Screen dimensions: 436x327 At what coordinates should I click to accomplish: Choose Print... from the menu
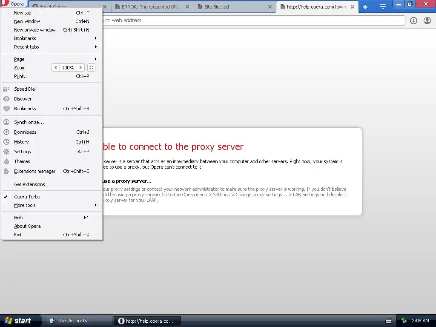click(x=52, y=76)
